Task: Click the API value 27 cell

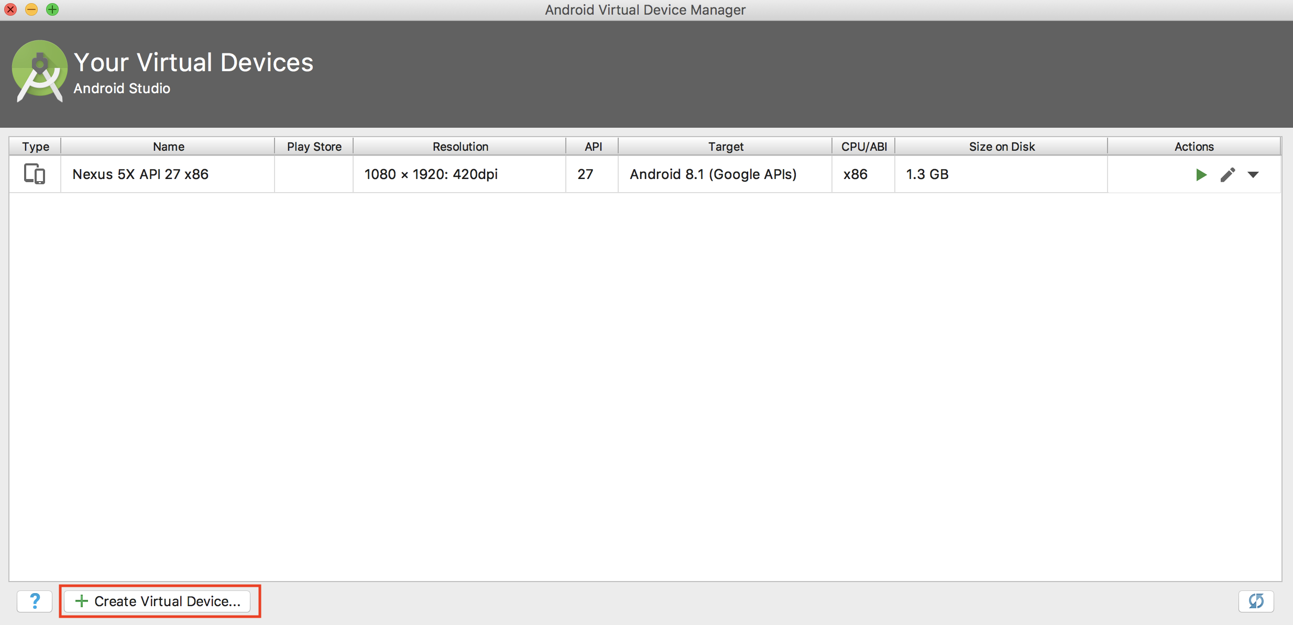Action: coord(592,174)
